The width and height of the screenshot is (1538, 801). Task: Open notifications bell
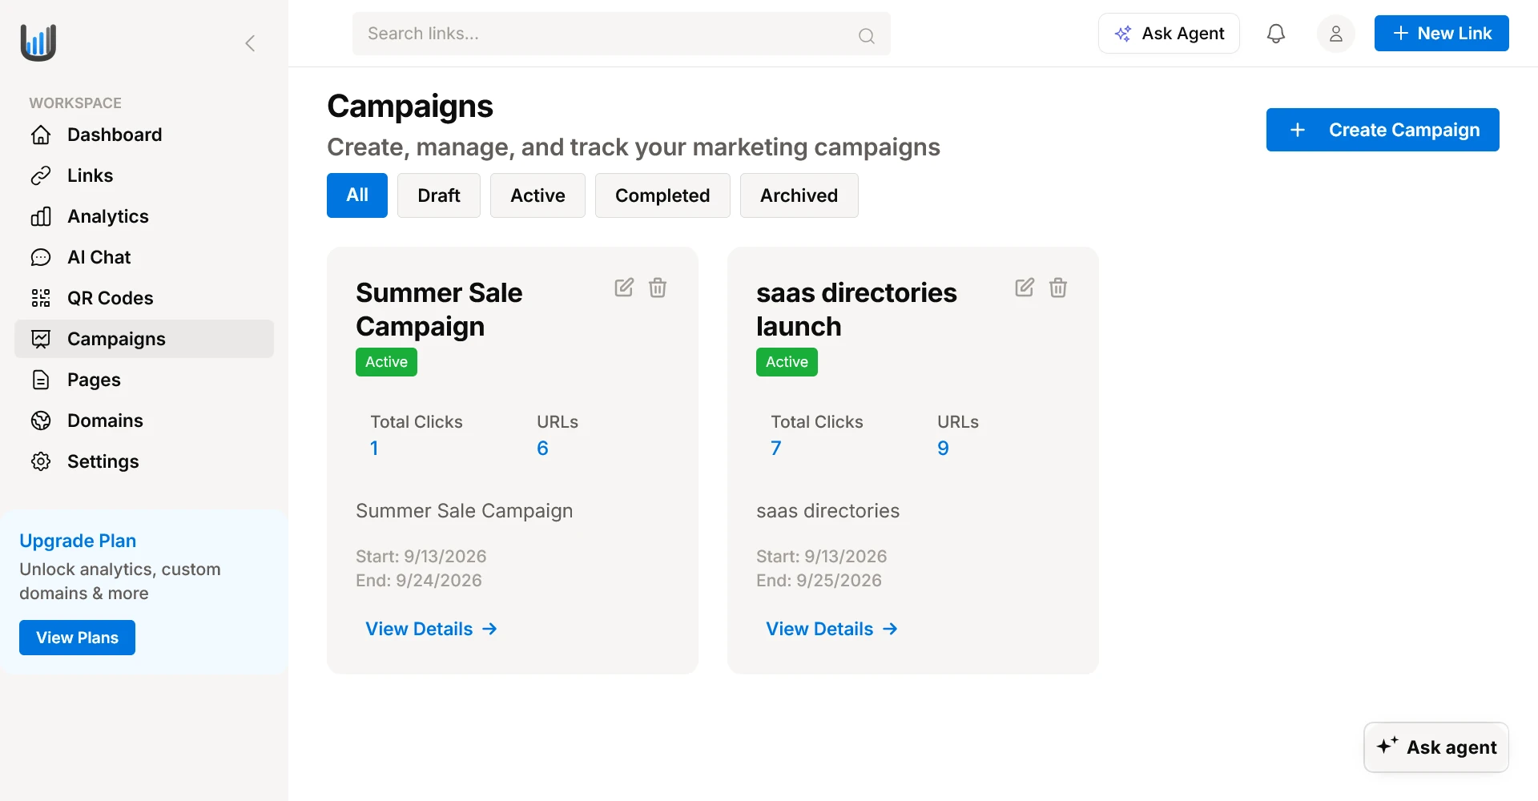click(x=1276, y=34)
